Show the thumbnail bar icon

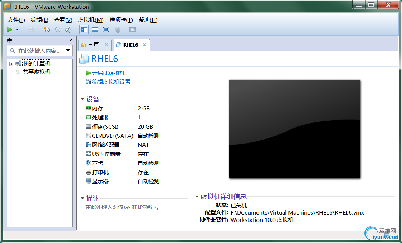(x=95, y=30)
